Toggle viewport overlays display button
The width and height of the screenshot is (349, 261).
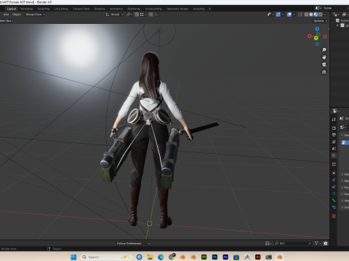[289, 14]
